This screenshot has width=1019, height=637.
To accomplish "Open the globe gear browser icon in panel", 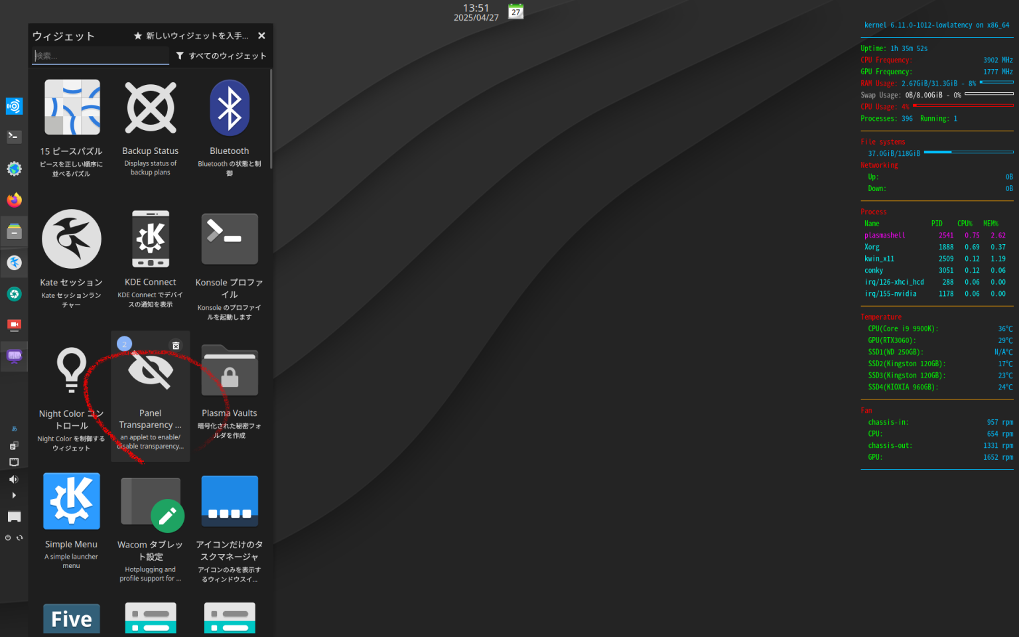I will (x=14, y=169).
